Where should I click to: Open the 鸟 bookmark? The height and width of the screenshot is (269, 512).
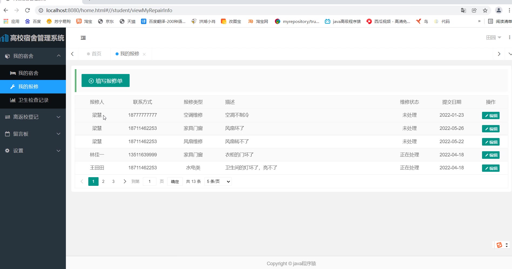coord(422,21)
